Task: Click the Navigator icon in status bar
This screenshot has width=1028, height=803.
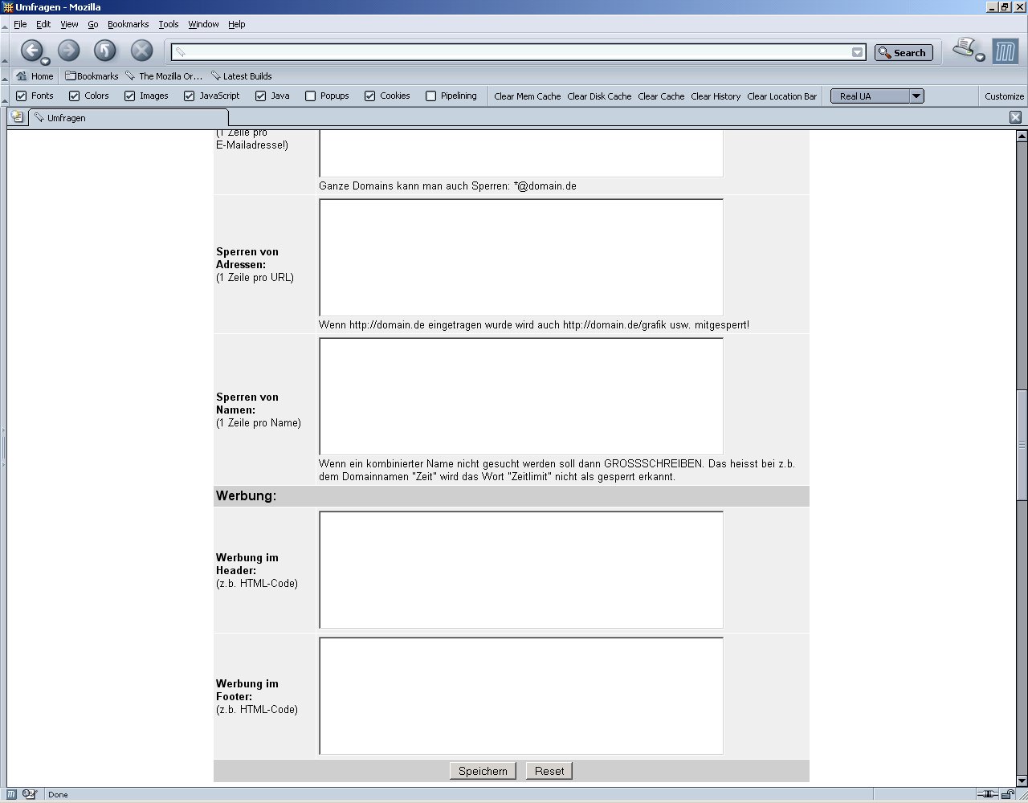Action: [12, 794]
